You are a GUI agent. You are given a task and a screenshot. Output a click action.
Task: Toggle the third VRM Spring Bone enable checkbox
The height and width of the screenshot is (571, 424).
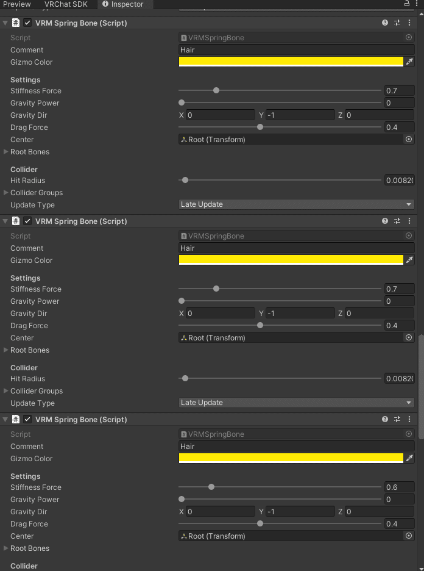coord(27,420)
